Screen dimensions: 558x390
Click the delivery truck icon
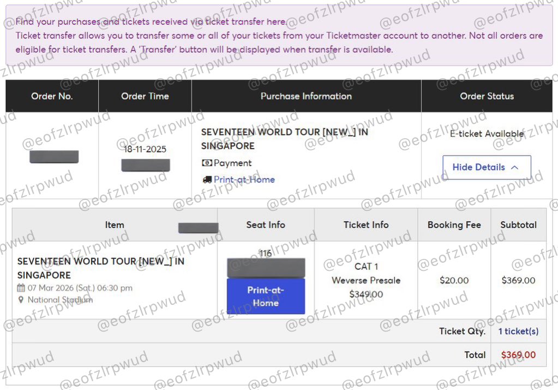(x=207, y=180)
